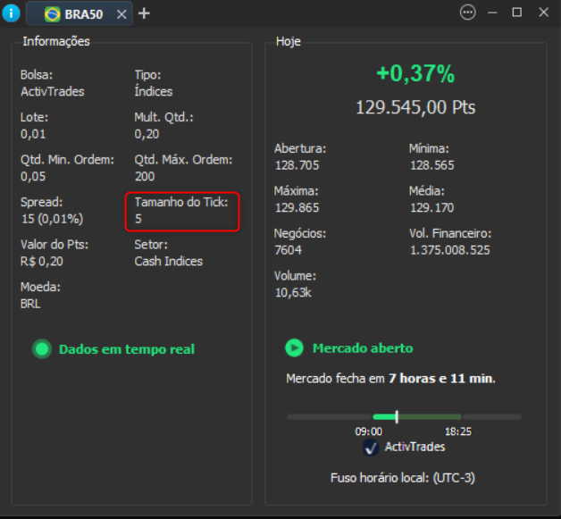Click the green real-time data indicator icon
The width and height of the screenshot is (561, 519).
(41, 349)
